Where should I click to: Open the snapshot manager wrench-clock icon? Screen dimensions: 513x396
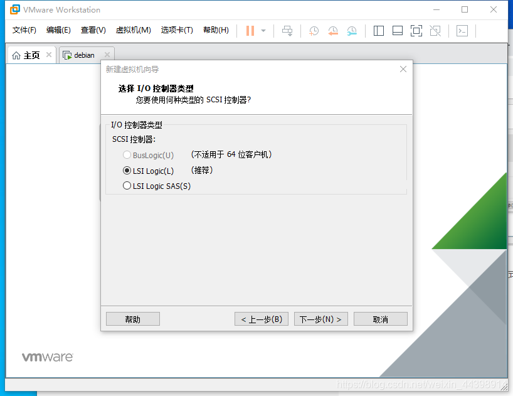click(x=352, y=31)
